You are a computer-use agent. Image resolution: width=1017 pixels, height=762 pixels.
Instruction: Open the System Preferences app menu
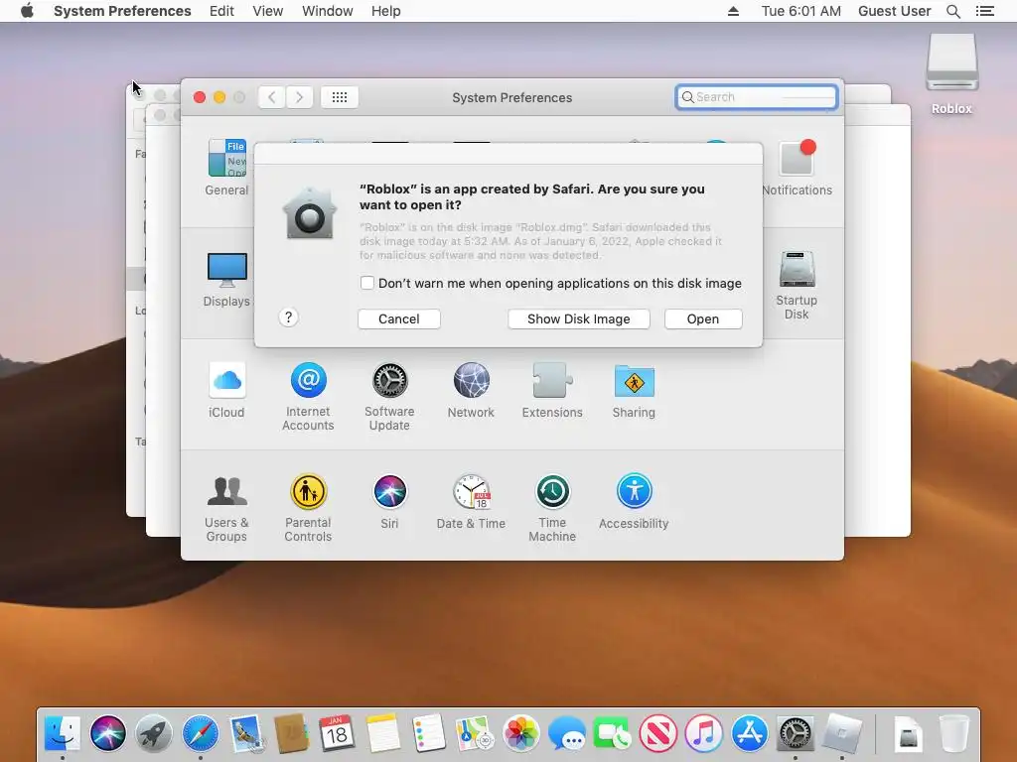click(x=122, y=11)
